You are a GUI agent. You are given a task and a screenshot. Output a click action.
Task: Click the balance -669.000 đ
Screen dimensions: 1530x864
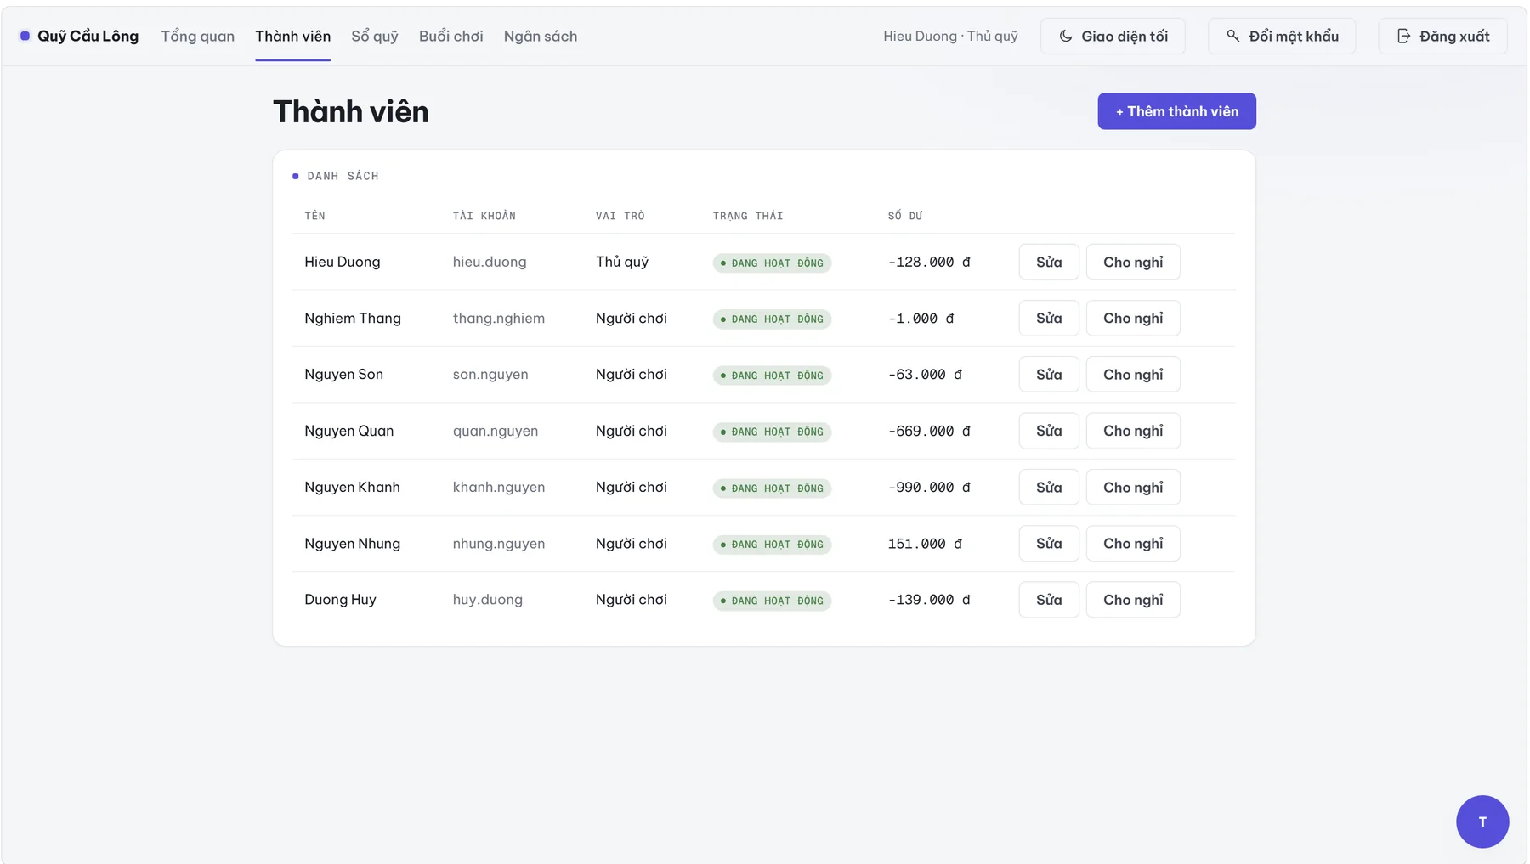929,431
